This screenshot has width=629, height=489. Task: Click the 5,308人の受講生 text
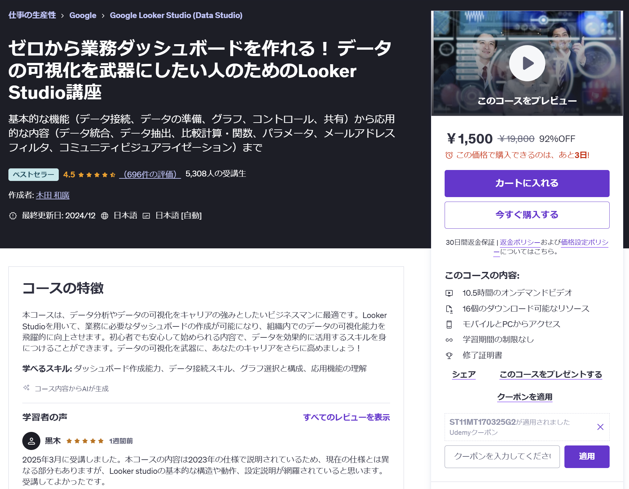click(216, 174)
